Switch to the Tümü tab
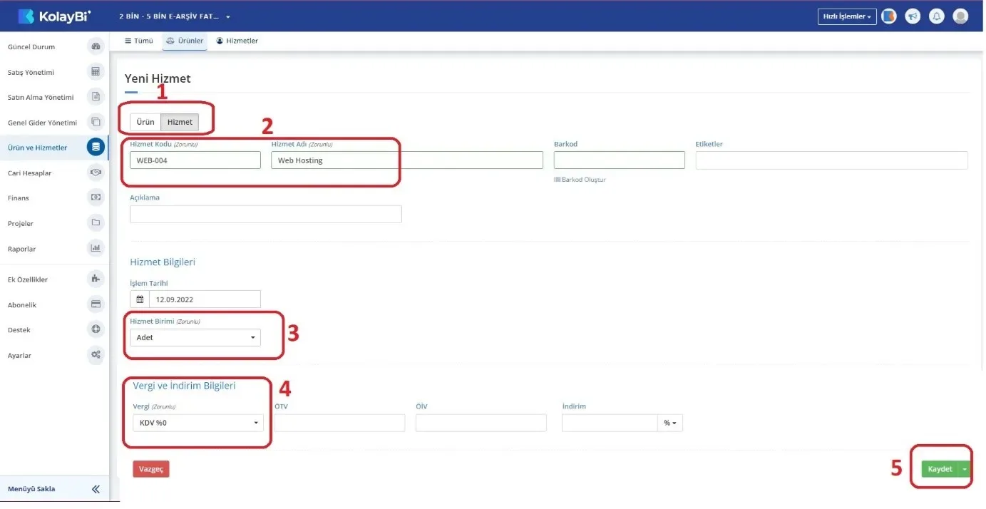The image size is (986, 509). pyautogui.click(x=139, y=41)
